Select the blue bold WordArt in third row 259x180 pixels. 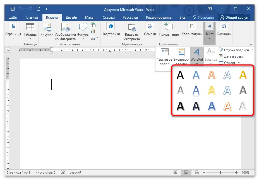pos(212,106)
